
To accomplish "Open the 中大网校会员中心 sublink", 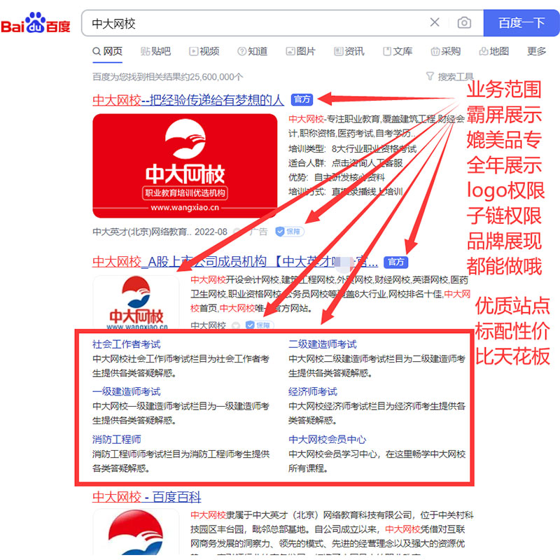I will (x=328, y=440).
